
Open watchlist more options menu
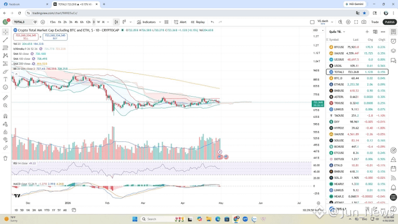pos(383,32)
